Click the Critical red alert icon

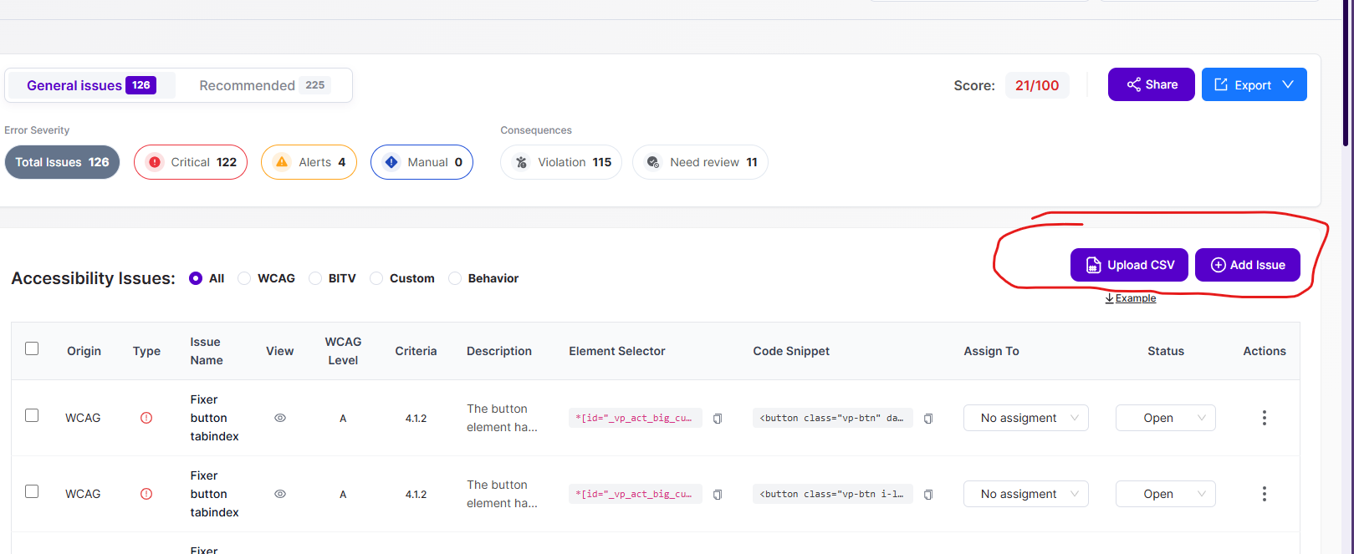[154, 162]
